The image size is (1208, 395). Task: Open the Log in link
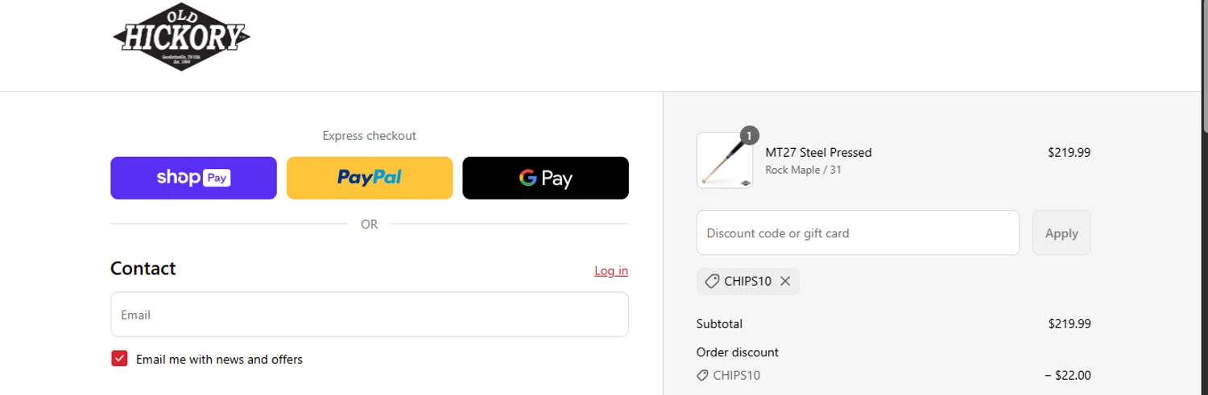tap(611, 270)
